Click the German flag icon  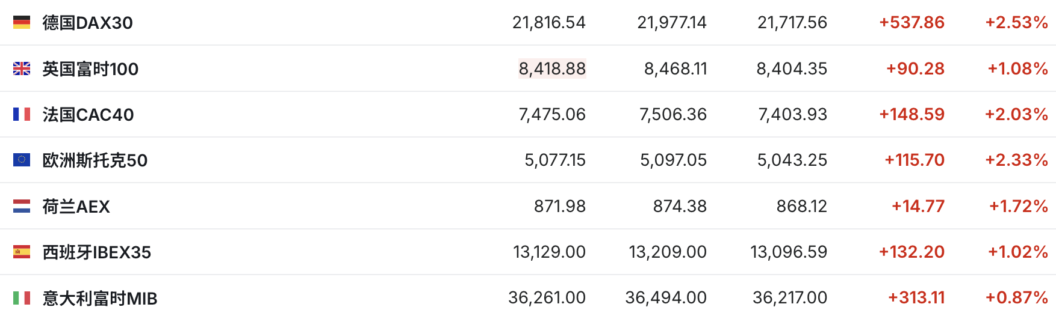[22, 23]
